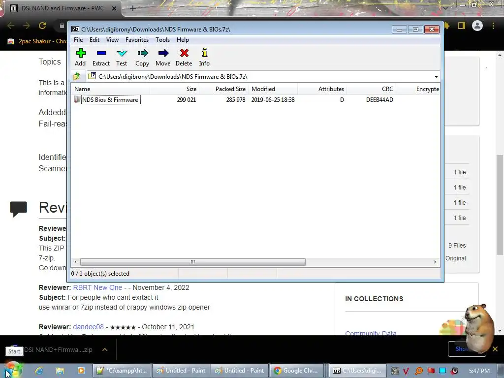Reload the Chrome page
Viewport: 504px width, 378px height.
(x=42, y=26)
